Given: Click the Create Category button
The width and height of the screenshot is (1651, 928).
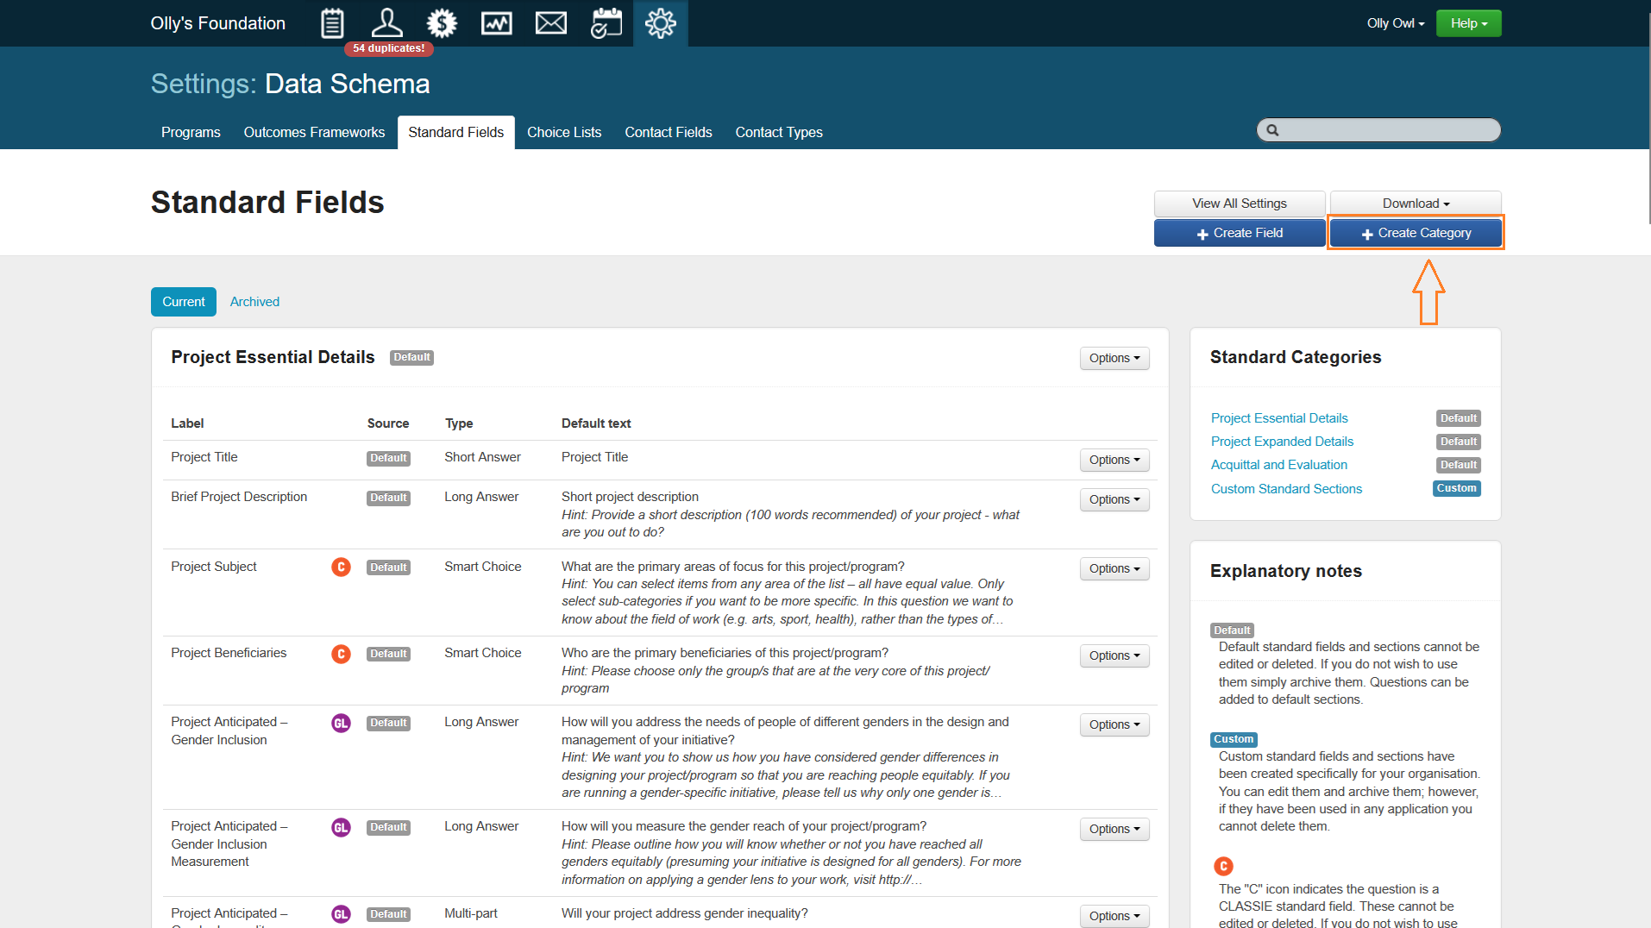Looking at the screenshot, I should coord(1416,233).
